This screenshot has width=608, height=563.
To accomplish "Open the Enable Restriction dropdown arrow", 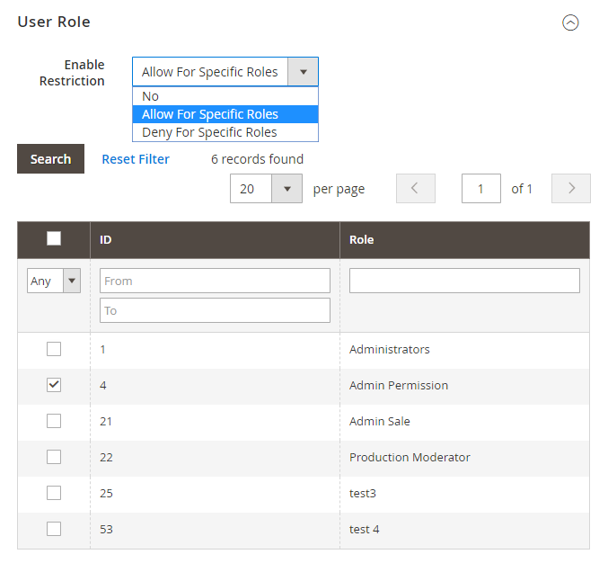I will 303,72.
